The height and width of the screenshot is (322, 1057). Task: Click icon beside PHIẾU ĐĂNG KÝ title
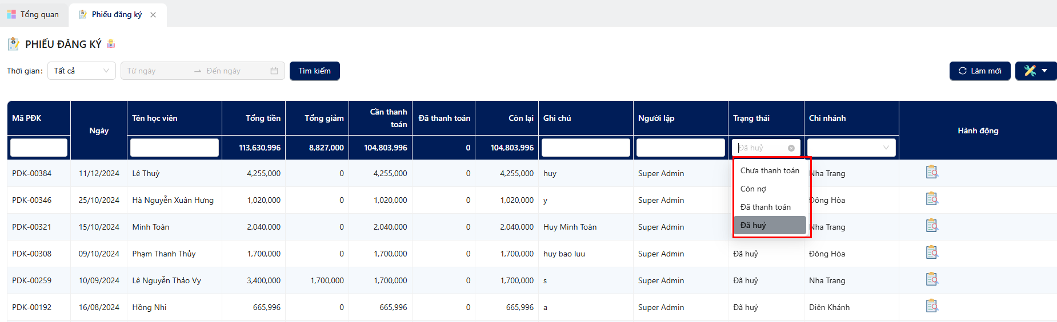point(111,43)
